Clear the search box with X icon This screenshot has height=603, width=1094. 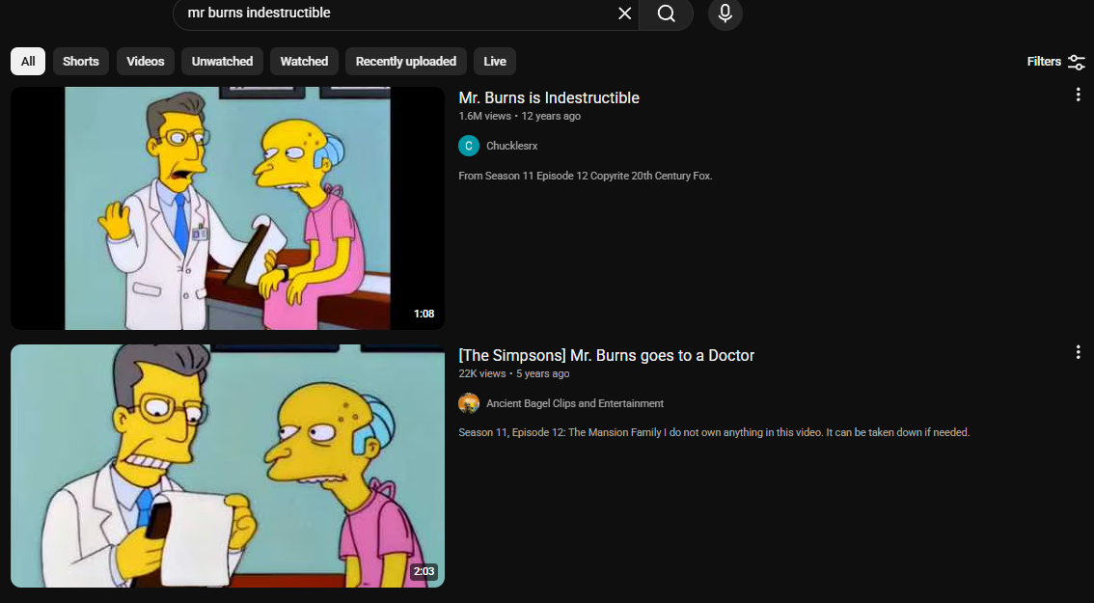click(624, 14)
